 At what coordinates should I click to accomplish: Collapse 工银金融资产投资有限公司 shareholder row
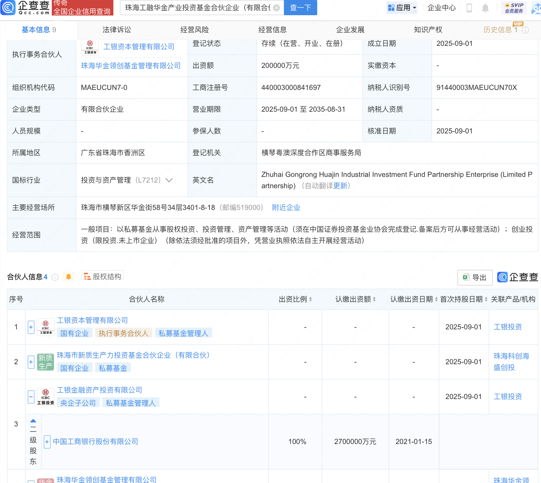(x=31, y=397)
